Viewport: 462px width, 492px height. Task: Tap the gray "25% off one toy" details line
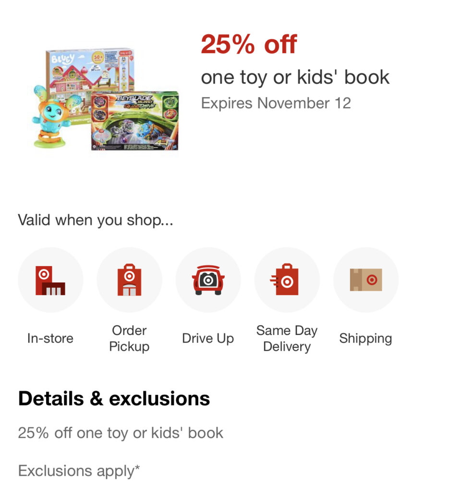[121, 432]
